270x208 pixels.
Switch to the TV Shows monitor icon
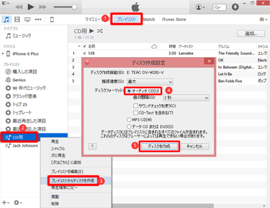(x=27, y=19)
